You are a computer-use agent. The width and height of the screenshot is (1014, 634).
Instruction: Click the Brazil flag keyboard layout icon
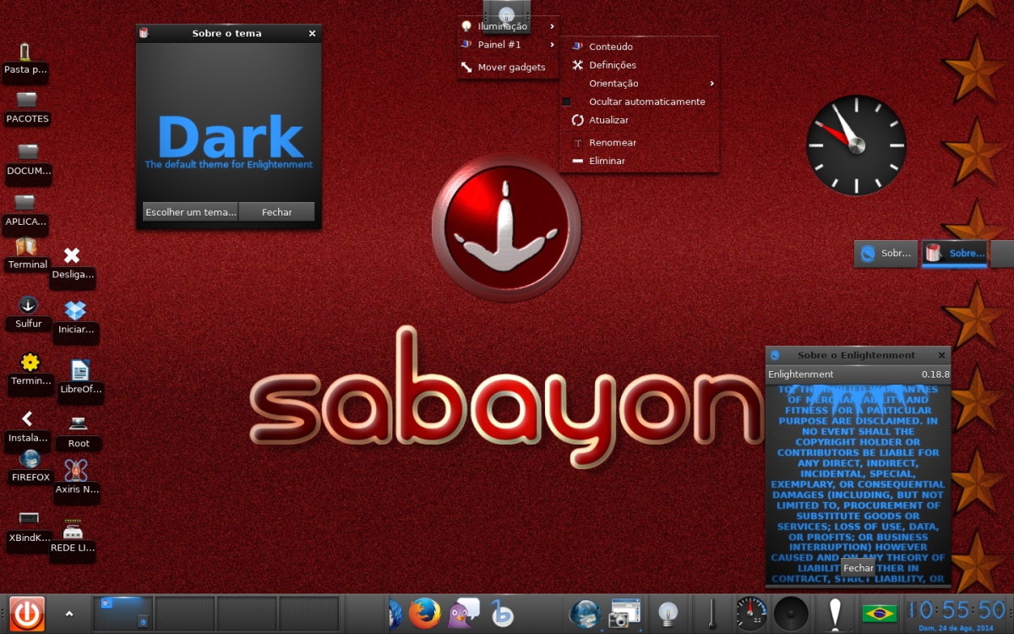click(x=879, y=613)
